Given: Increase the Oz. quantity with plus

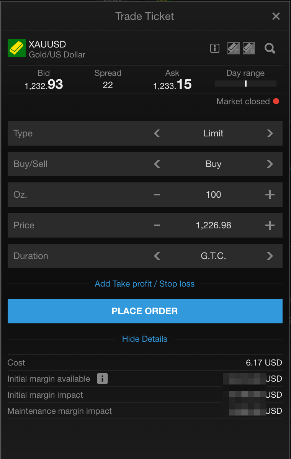Looking at the screenshot, I should (x=270, y=195).
